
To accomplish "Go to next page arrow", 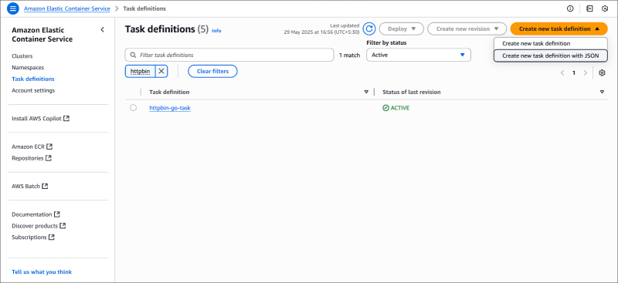I will (586, 72).
